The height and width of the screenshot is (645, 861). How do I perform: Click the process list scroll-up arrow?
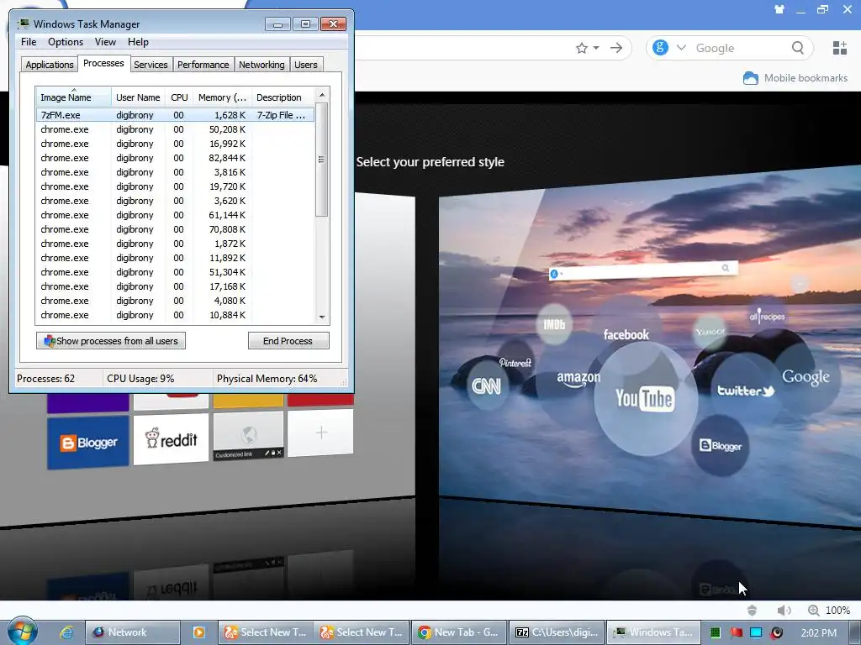point(322,95)
